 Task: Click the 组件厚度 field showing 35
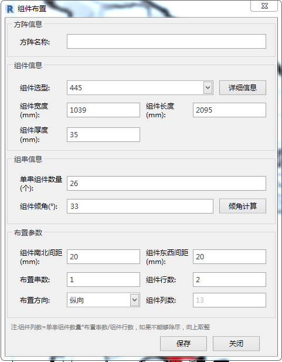coord(103,134)
